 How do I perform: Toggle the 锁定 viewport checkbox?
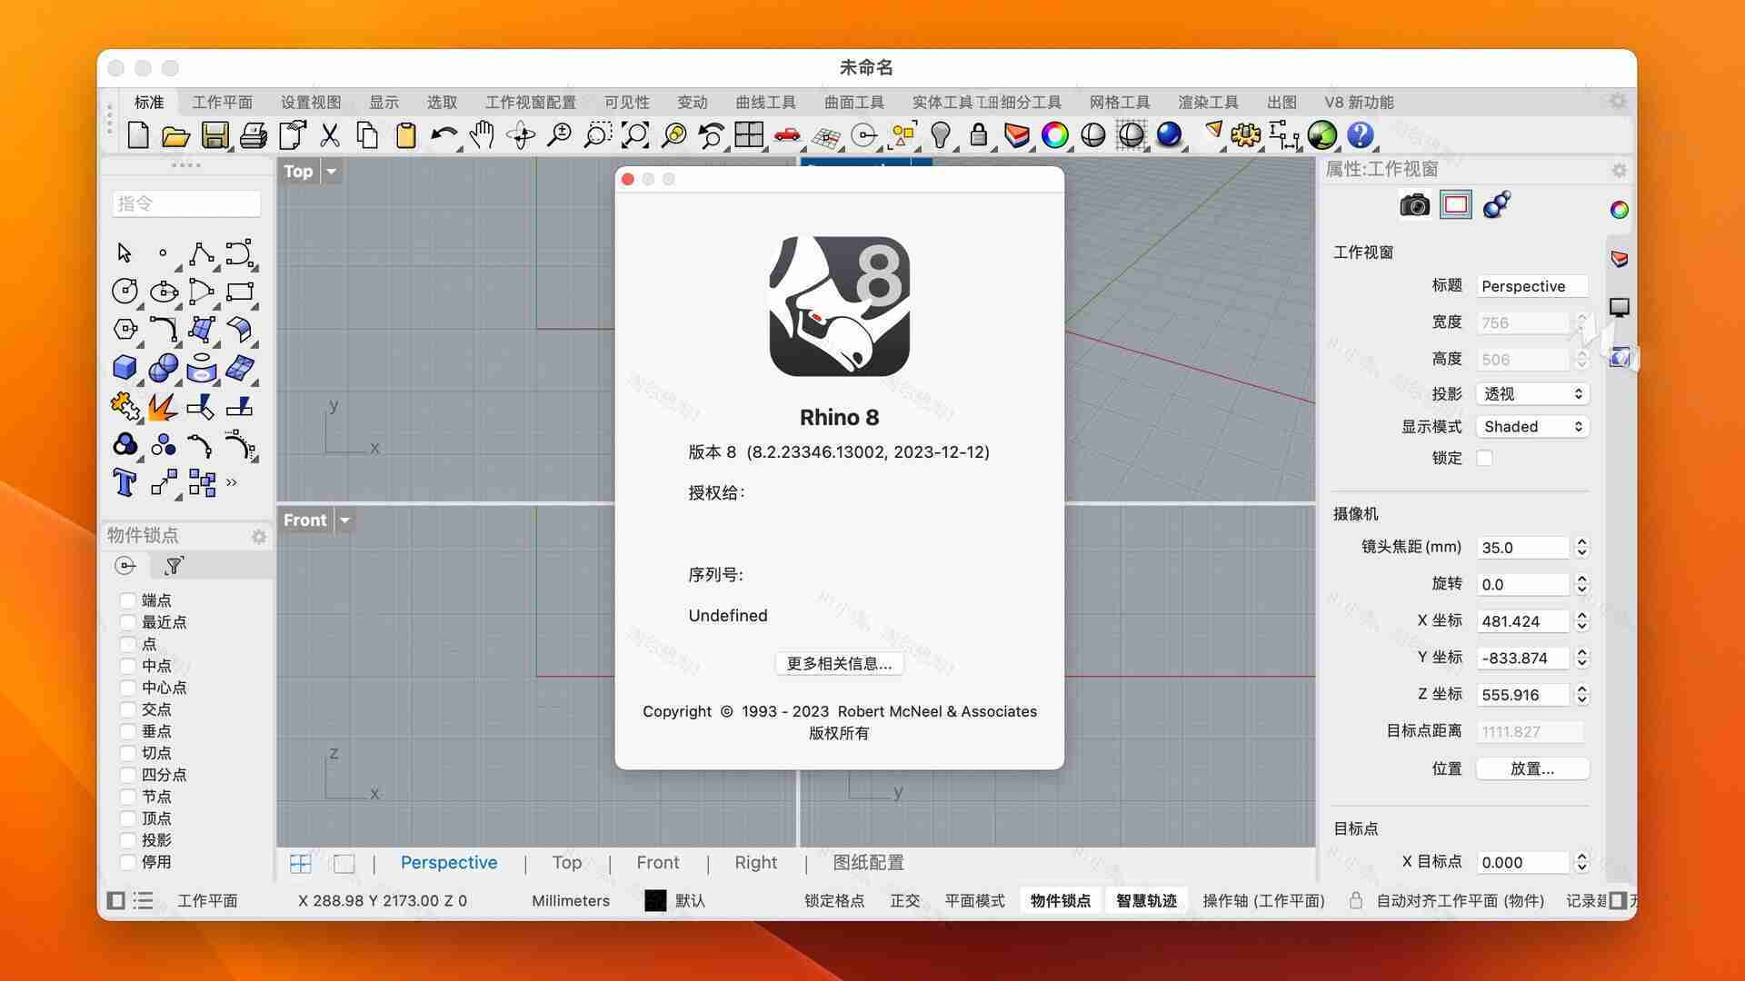pyautogui.click(x=1484, y=458)
